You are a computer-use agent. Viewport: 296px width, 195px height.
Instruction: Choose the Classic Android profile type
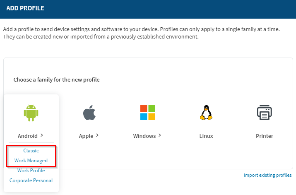[x=31, y=151]
